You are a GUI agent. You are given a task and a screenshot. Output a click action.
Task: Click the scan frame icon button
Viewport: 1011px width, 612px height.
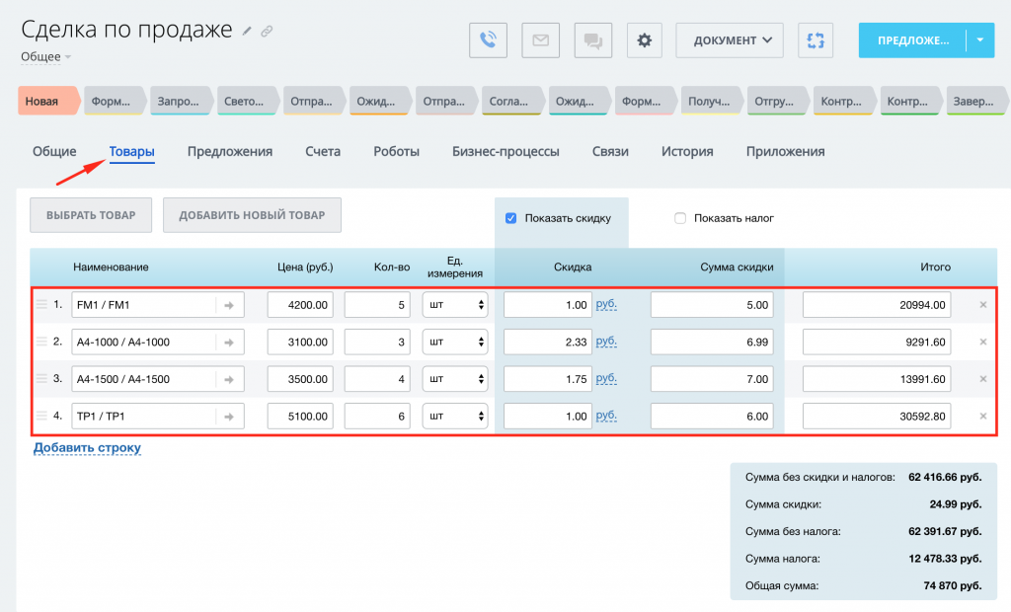(x=816, y=40)
